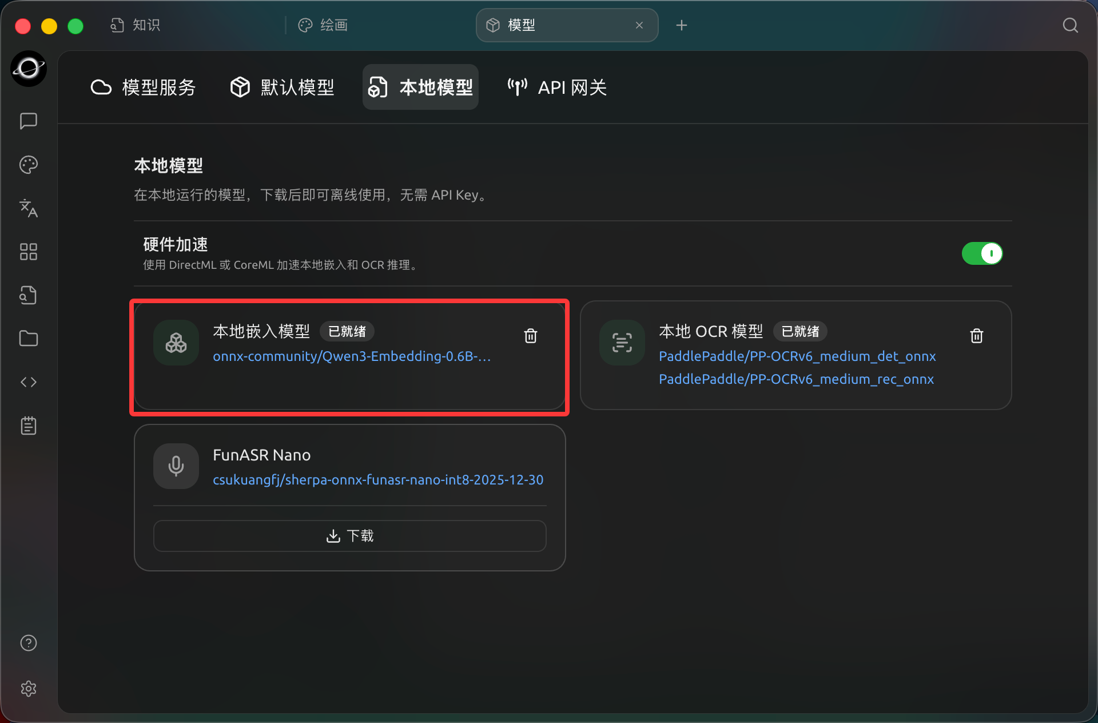Open the API 网关 section
1098x723 pixels.
point(557,88)
